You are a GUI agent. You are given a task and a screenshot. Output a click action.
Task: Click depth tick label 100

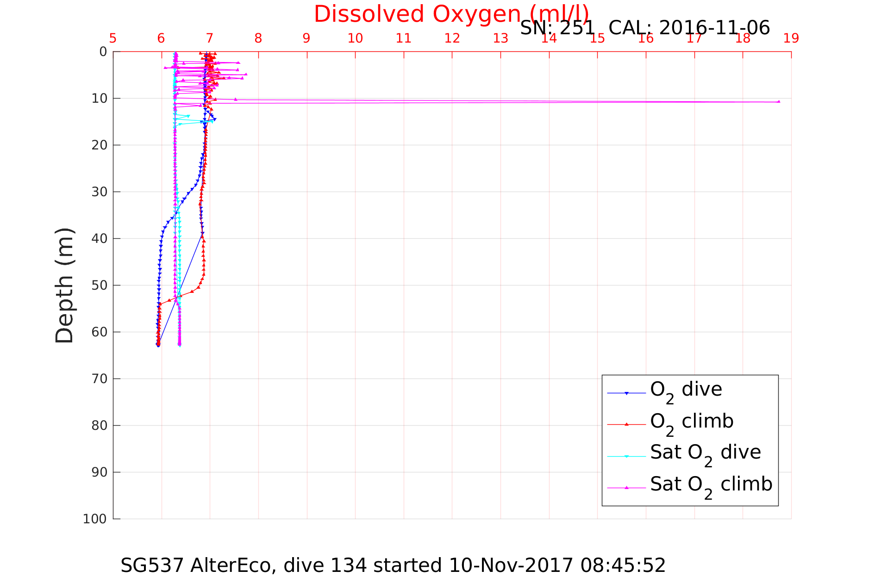click(95, 519)
